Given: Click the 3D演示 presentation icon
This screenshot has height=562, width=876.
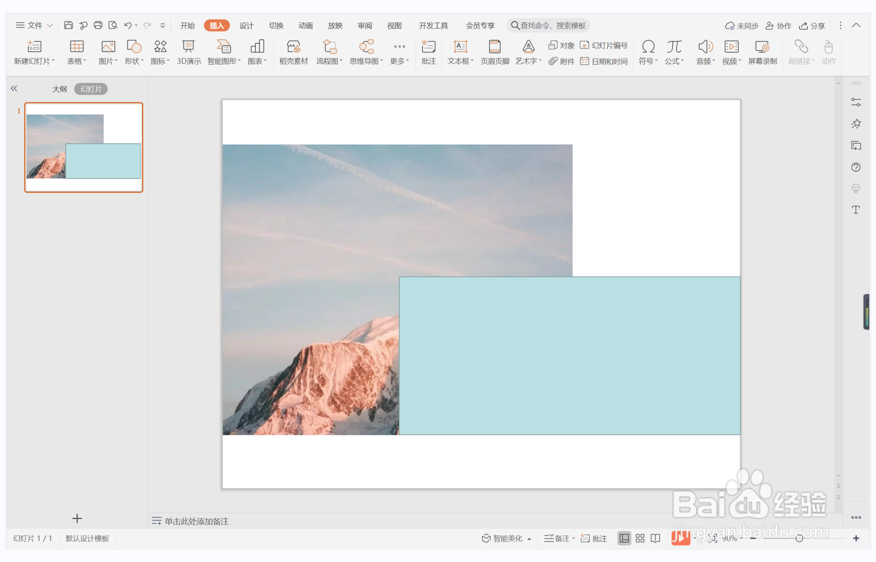Looking at the screenshot, I should click(189, 52).
